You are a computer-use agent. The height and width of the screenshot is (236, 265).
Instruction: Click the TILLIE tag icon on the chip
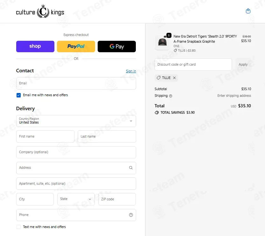pos(158,78)
